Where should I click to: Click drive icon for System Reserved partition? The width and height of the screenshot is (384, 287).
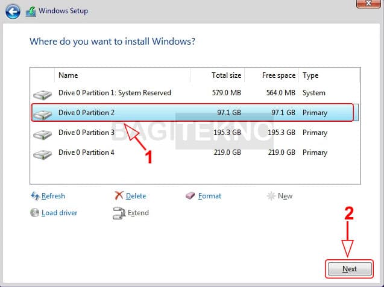(42, 95)
